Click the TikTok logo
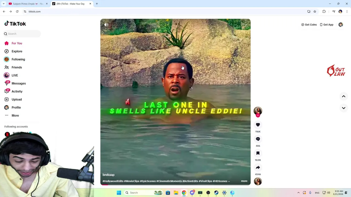 [15, 24]
